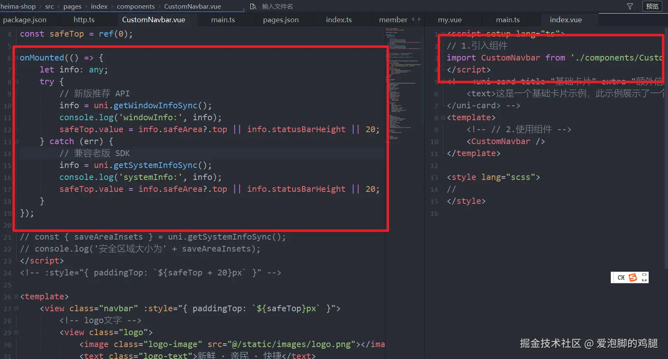This screenshot has height=359, width=668.
Task: Open the index.ts tab
Action: pyautogui.click(x=339, y=20)
